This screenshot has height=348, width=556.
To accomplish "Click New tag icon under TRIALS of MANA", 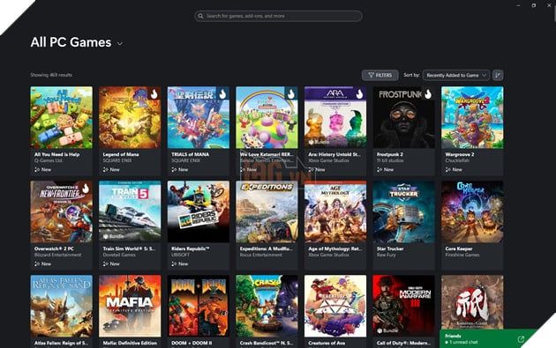I will (x=174, y=169).
